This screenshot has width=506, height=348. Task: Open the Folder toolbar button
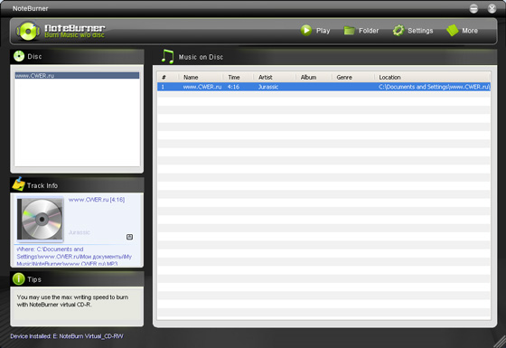tap(361, 31)
